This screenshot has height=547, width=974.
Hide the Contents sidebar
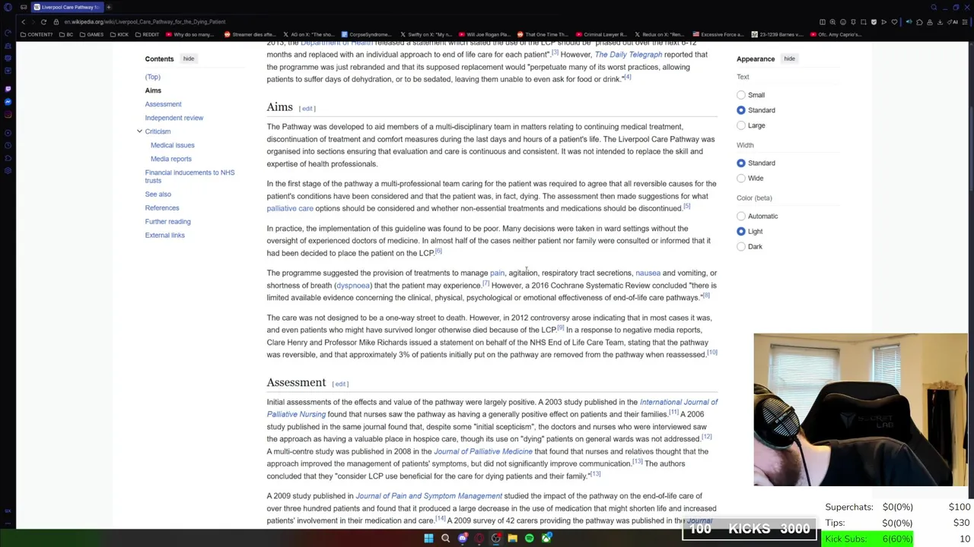(x=189, y=58)
